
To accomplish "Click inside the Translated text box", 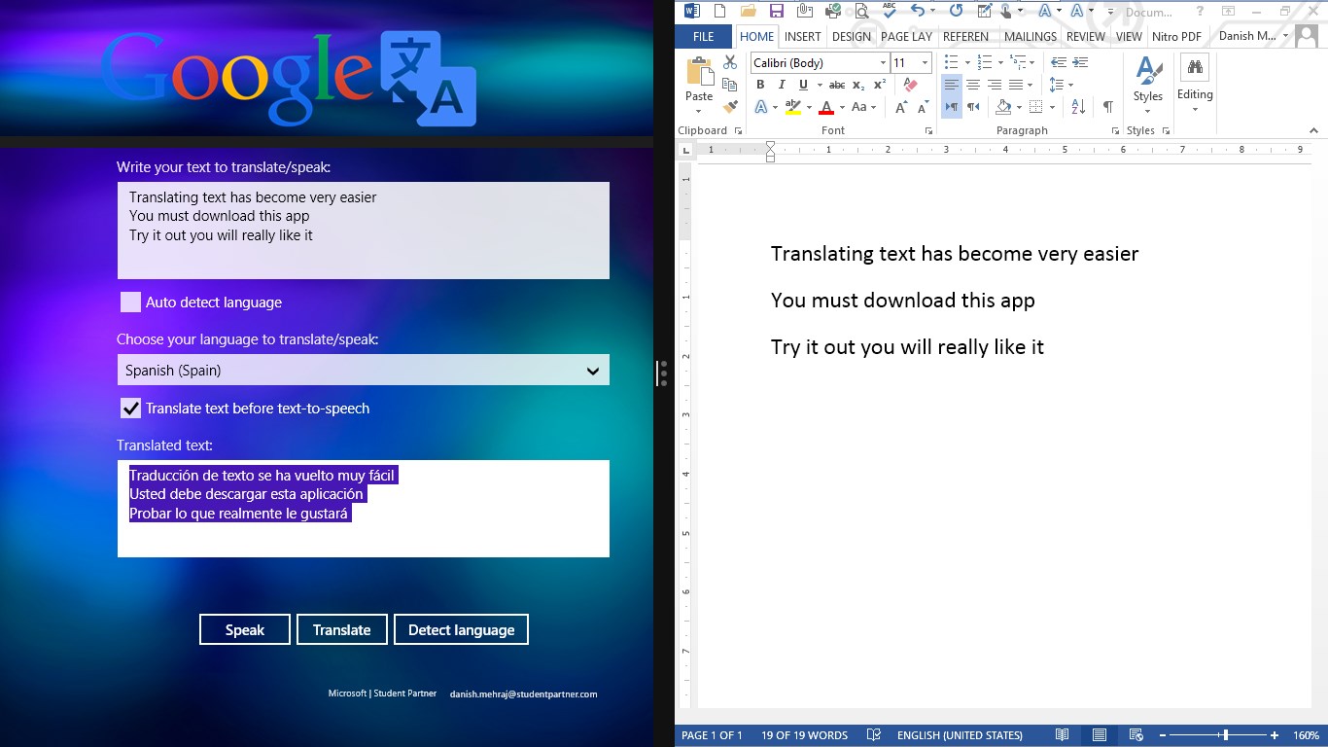I will click(364, 509).
